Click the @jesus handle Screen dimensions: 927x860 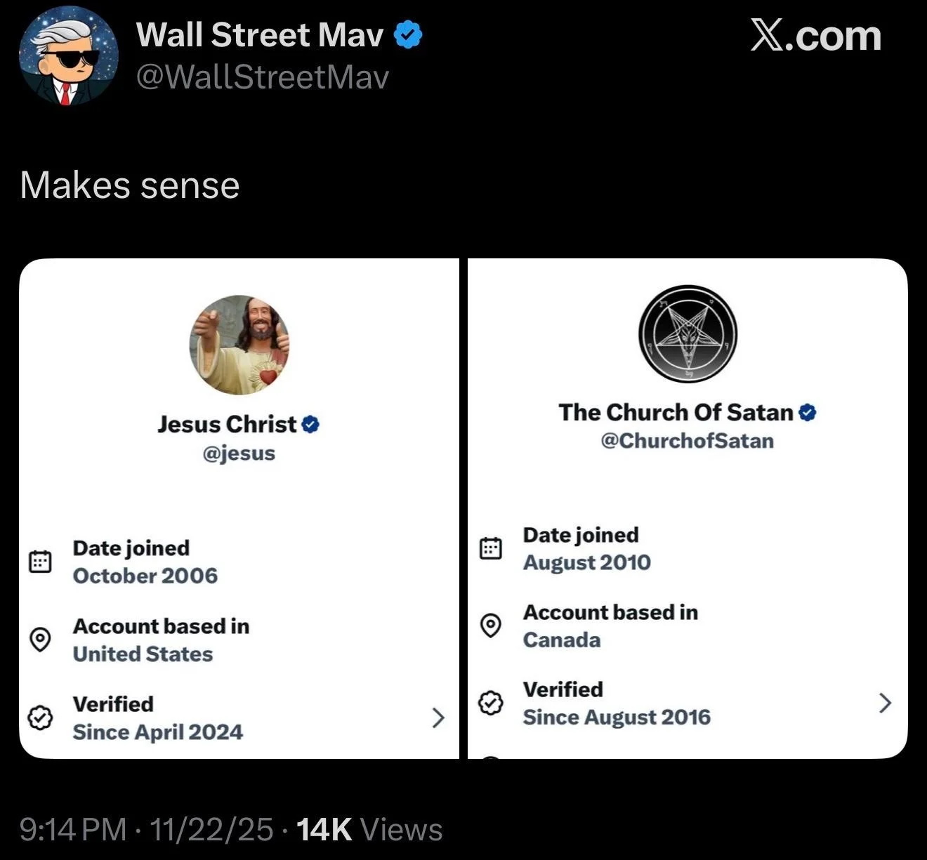239,453
